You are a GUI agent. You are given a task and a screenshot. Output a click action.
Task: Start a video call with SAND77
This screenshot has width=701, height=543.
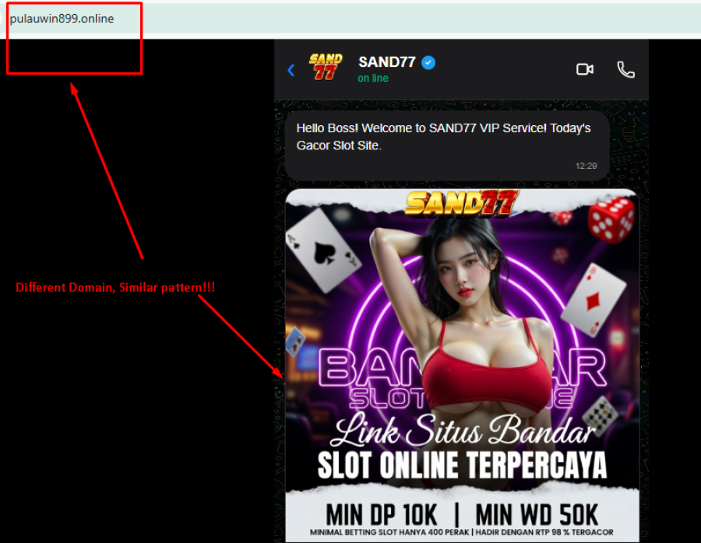coord(585,70)
